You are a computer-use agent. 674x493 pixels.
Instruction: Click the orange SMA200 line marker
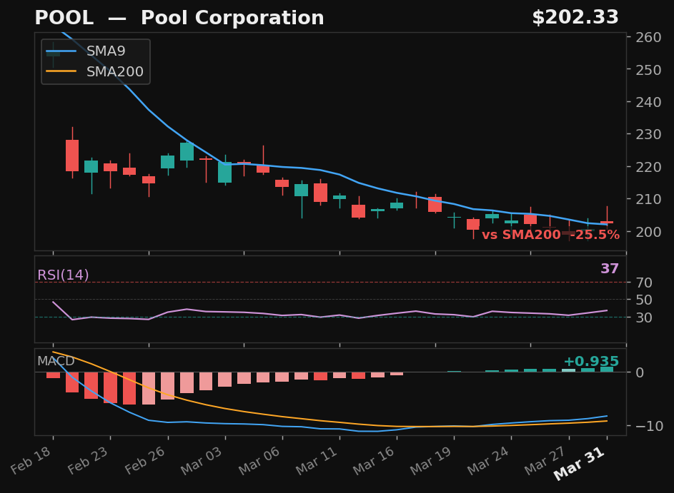click(x=63, y=71)
